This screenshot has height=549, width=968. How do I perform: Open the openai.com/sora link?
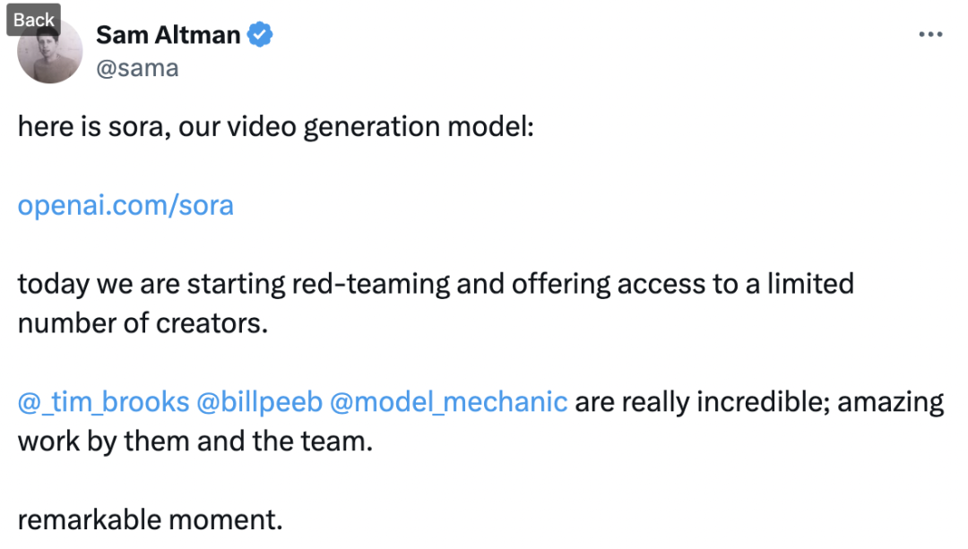tap(125, 205)
